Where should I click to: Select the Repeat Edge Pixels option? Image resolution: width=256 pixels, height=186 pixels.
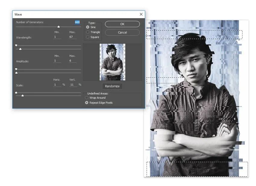tap(87, 103)
